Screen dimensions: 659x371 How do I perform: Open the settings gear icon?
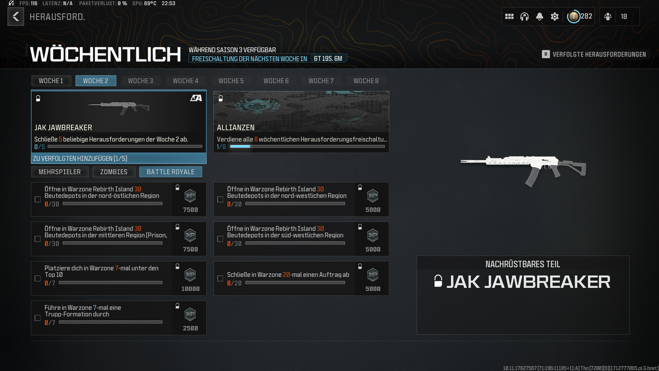point(555,16)
